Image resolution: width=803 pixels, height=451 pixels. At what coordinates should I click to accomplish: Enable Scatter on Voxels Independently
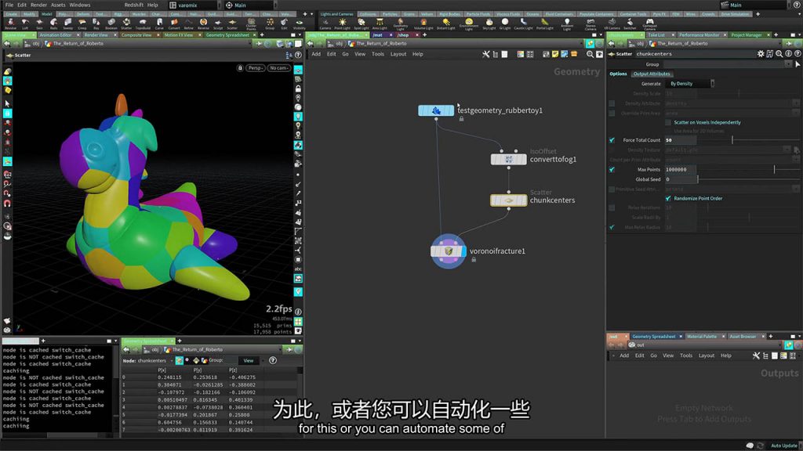coord(668,122)
